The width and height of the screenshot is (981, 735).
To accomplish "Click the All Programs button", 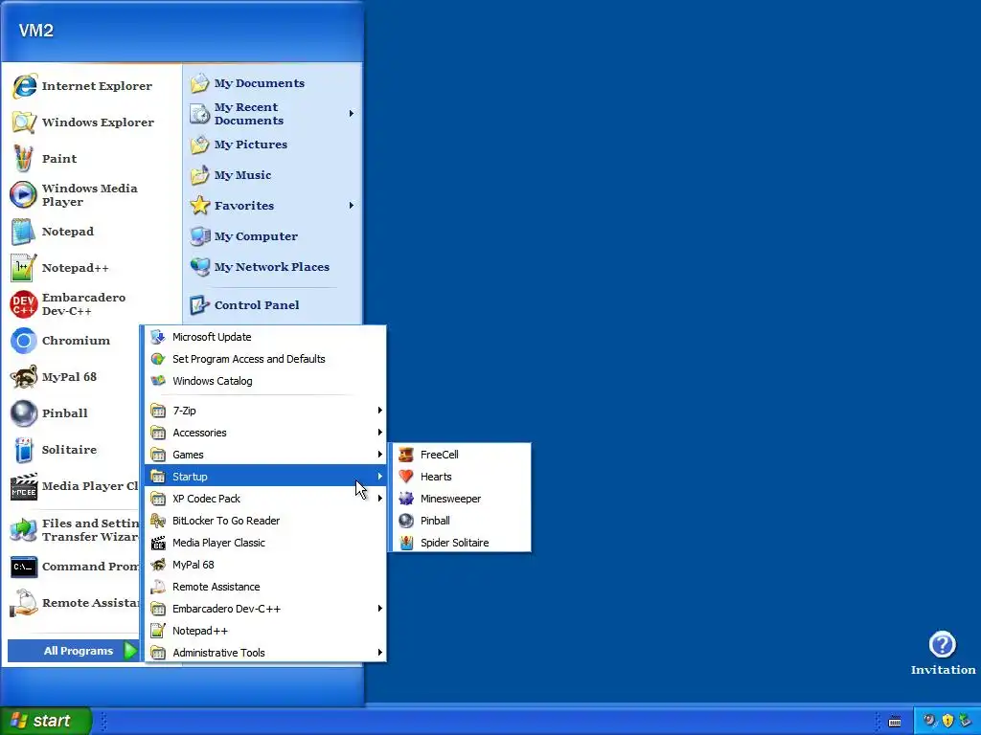I will tap(73, 651).
